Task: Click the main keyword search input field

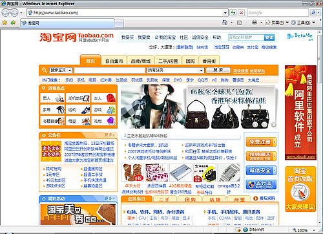Action: pyautogui.click(x=110, y=70)
